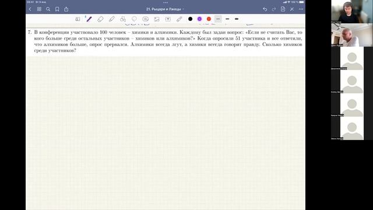
Task: Select the top participant video thumbnail
Action: [x=351, y=12]
